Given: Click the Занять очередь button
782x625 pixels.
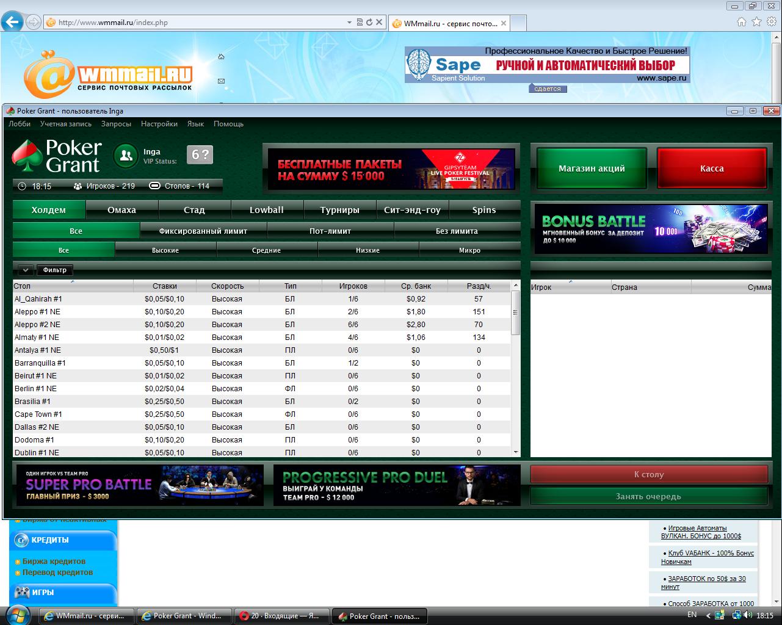Looking at the screenshot, I should coord(648,496).
